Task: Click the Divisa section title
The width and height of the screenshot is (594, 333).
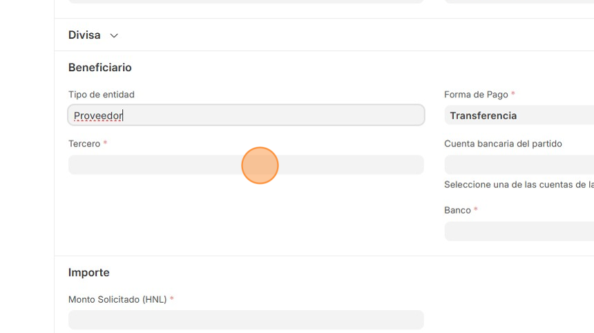Action: [84, 35]
